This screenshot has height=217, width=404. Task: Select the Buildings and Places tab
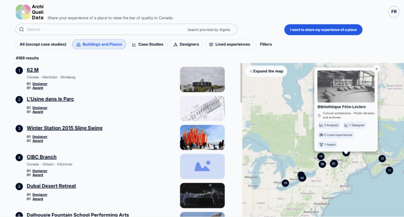(x=99, y=44)
